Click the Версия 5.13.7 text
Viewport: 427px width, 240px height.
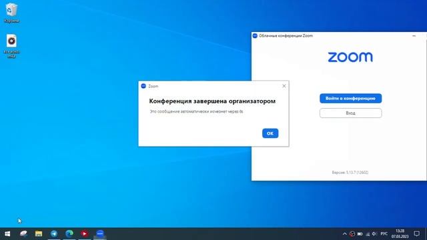pos(350,173)
